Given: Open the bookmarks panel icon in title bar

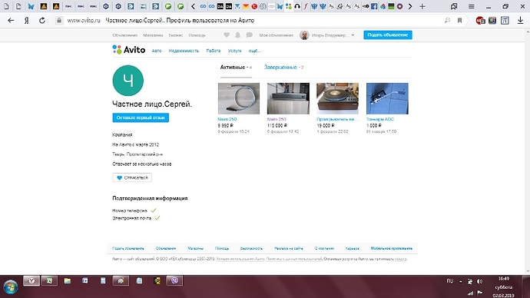Looking at the screenshot, I should (x=454, y=6).
